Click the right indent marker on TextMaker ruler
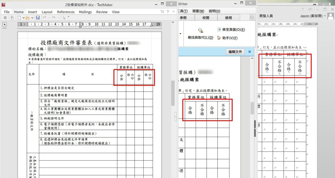Viewport: 335px width, 178px height. click(x=151, y=25)
